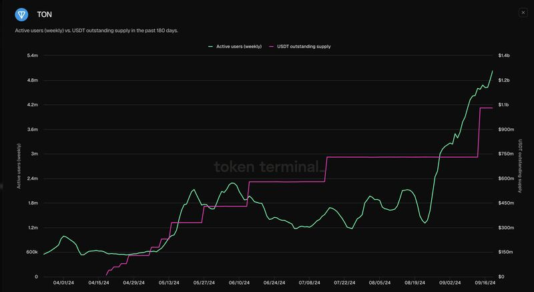This screenshot has width=534, height=292.
Task: Click the 05/27/24 date label
Action: tap(204, 283)
